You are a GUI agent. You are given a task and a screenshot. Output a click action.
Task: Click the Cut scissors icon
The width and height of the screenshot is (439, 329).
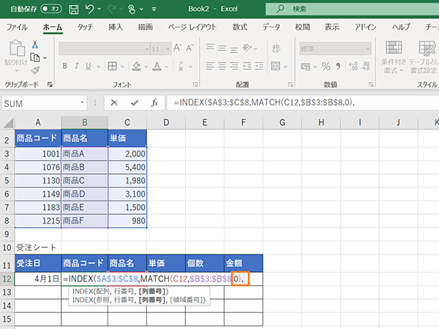[34, 45]
